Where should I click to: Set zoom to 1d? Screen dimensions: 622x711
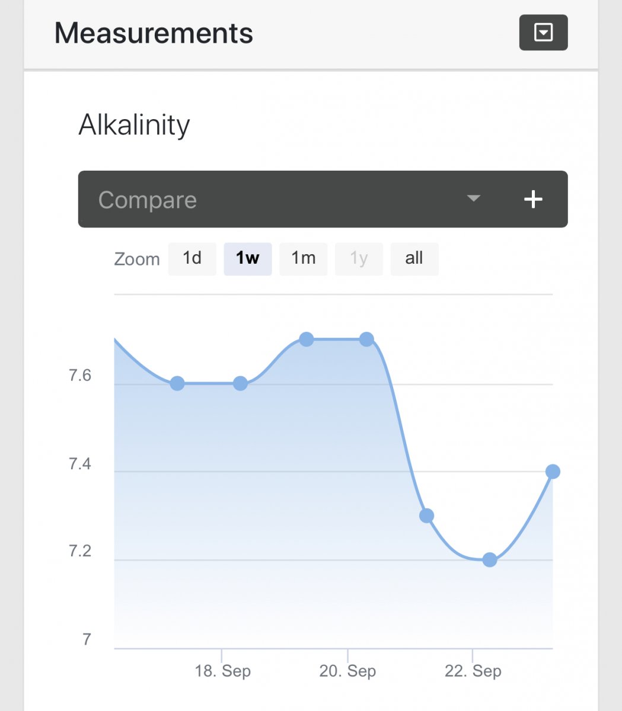[192, 258]
